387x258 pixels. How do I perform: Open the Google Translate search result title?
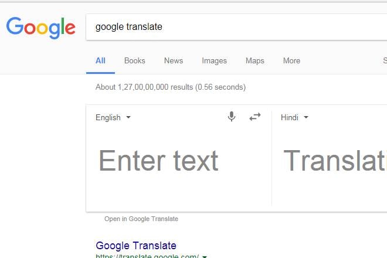[136, 246]
